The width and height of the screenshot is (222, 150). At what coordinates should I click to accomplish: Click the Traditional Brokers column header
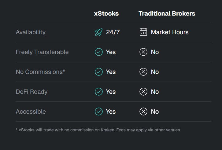167,13
